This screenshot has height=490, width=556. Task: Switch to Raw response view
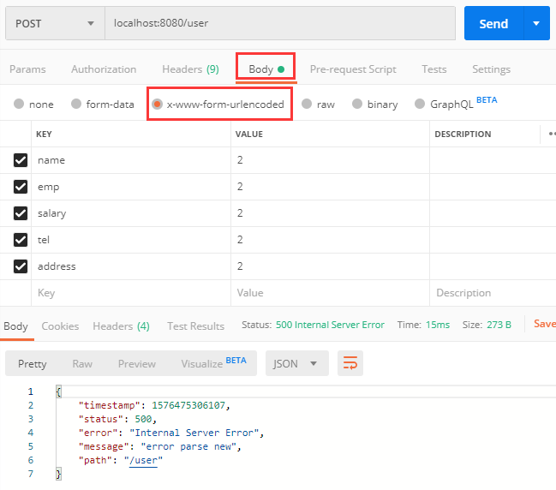(82, 364)
